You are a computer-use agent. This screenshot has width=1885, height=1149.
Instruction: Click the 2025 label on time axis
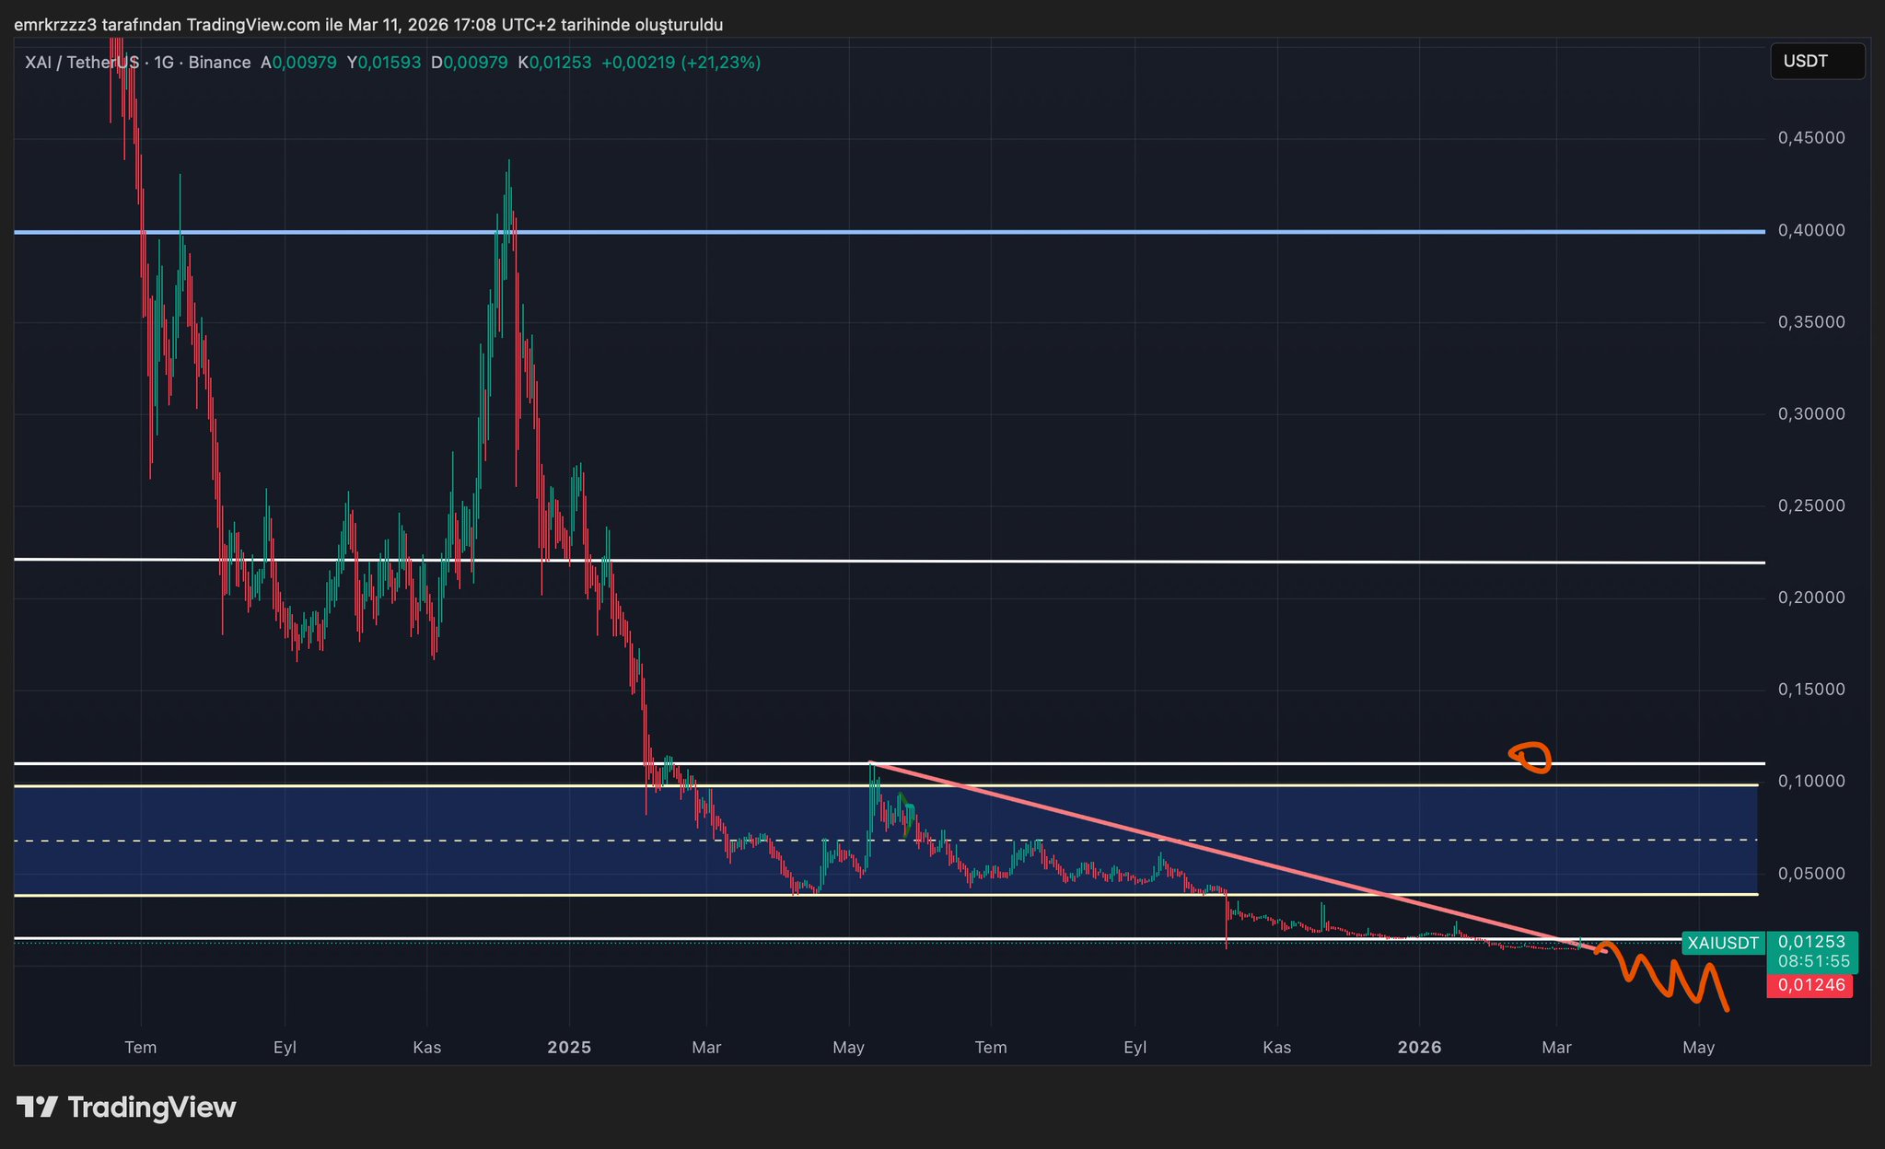point(568,1048)
